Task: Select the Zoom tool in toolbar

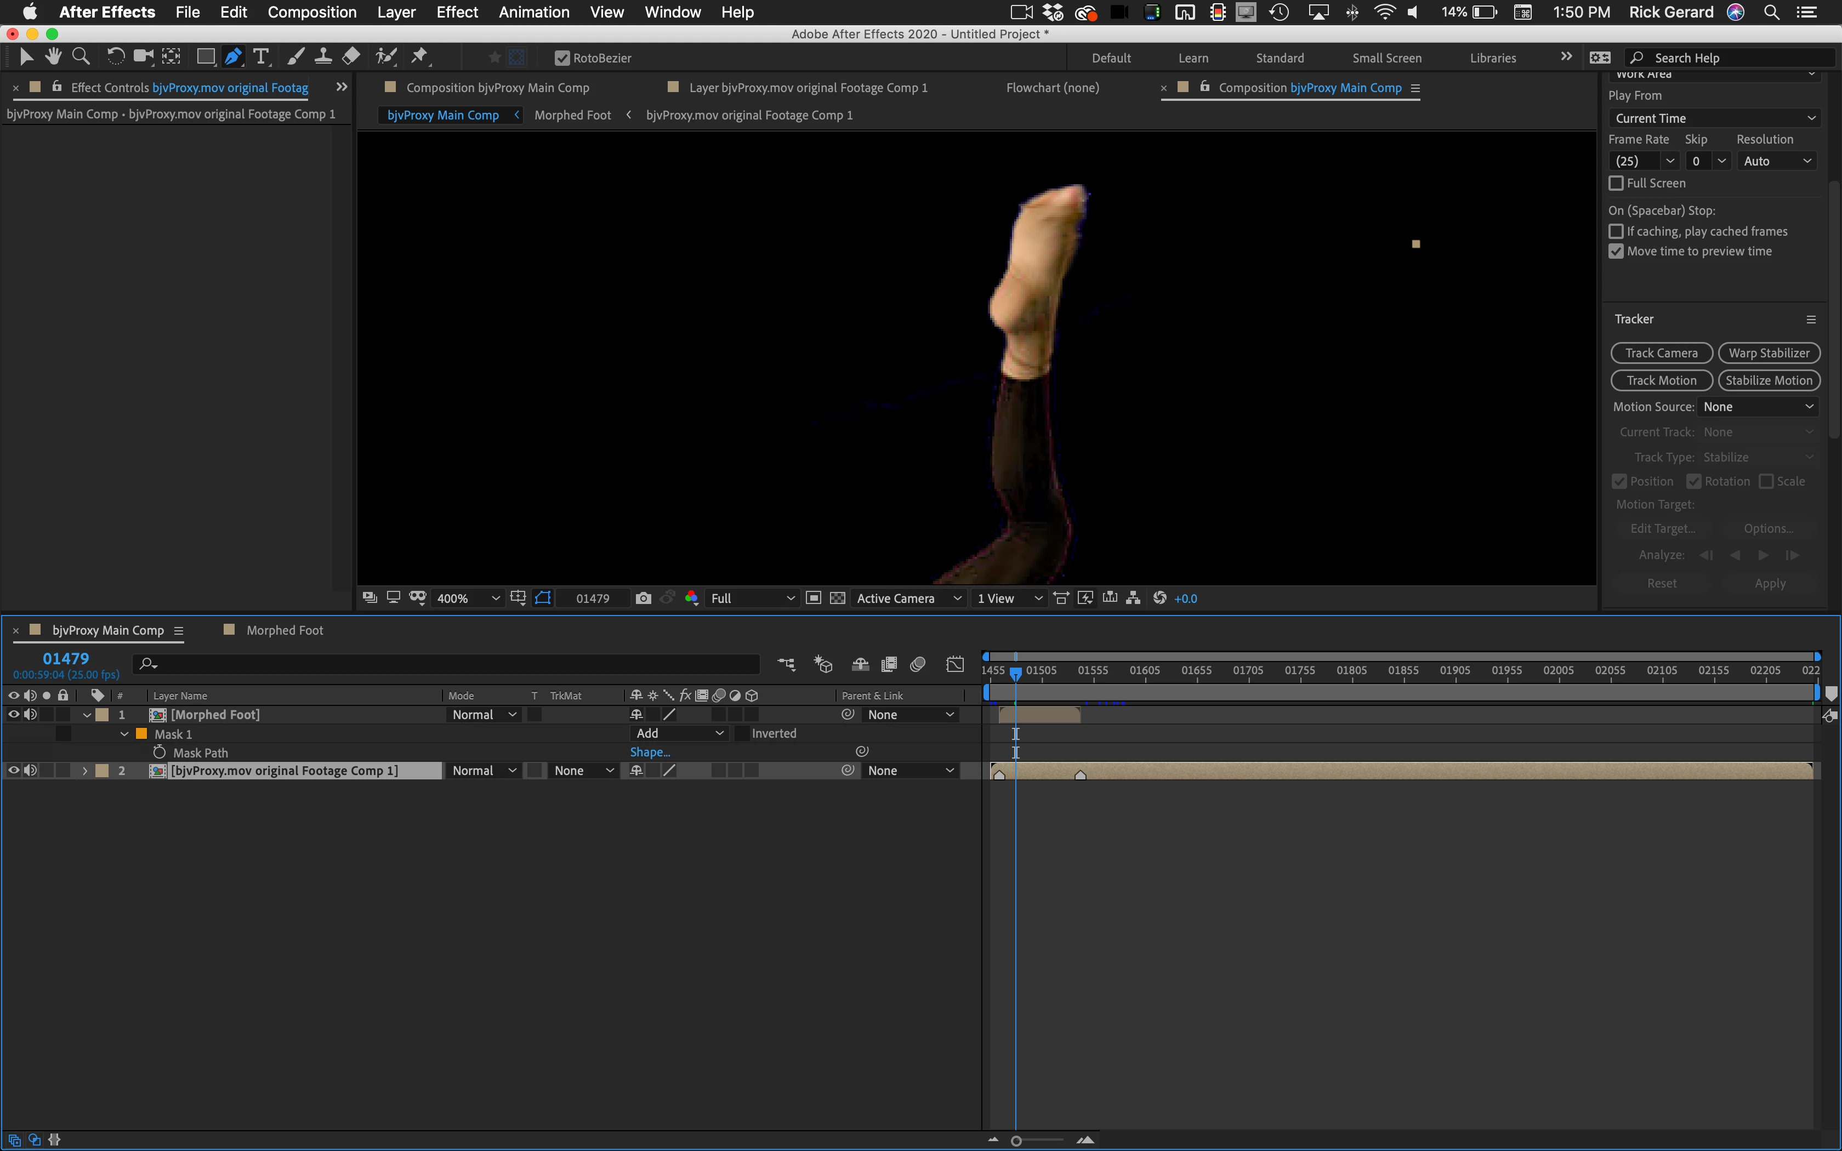Action: (x=81, y=56)
